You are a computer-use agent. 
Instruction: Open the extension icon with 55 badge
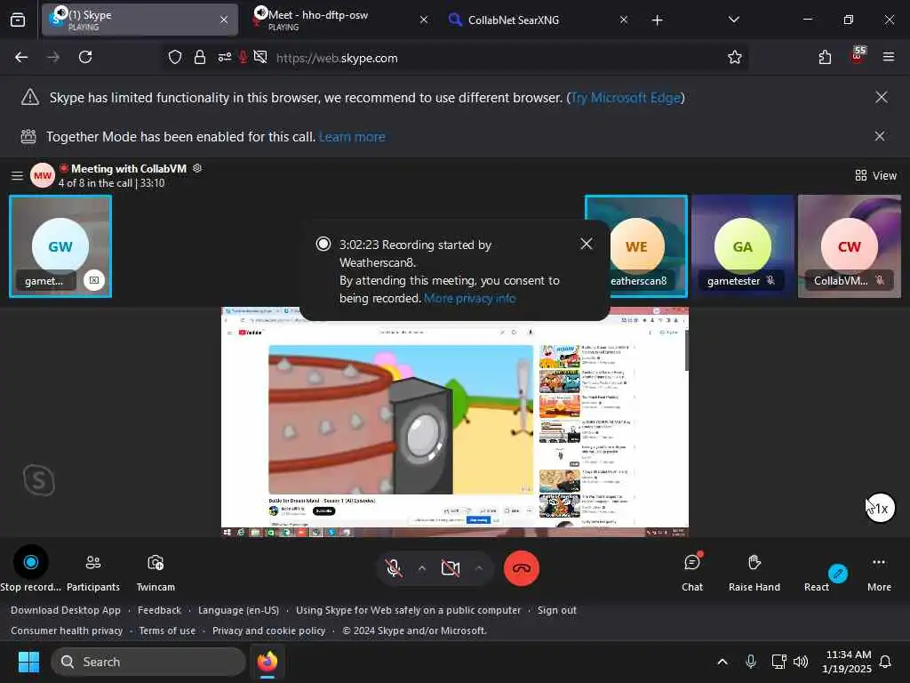[x=858, y=55]
